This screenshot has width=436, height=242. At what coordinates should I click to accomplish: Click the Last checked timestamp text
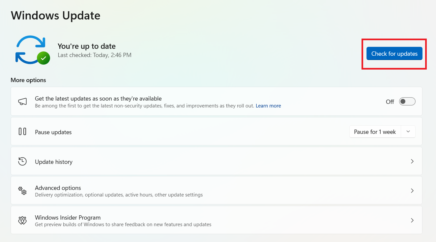94,55
